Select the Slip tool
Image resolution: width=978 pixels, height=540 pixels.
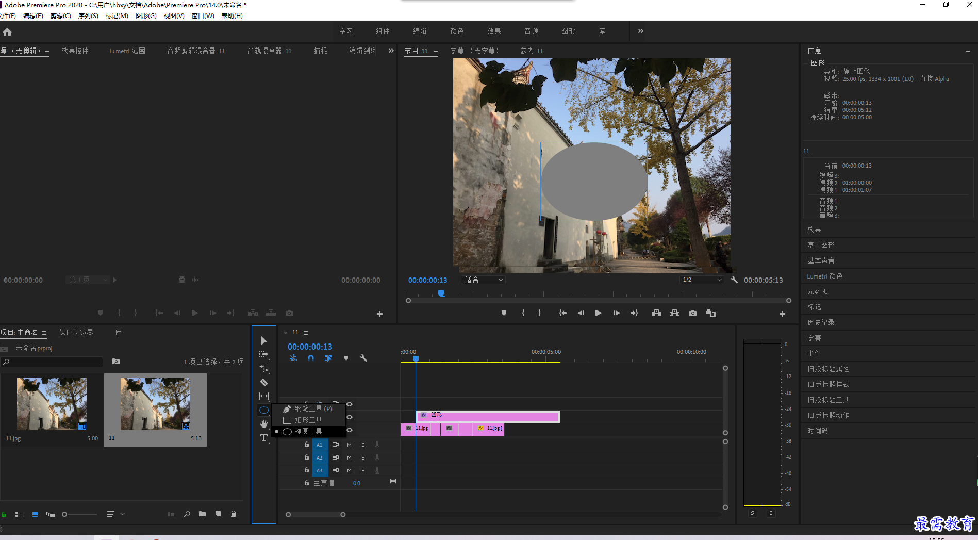(x=264, y=396)
